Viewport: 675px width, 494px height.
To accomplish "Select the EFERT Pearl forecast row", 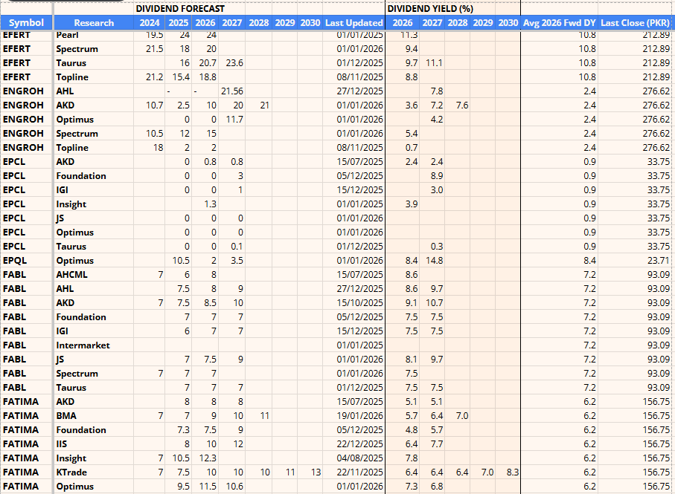I will pyautogui.click(x=223, y=34).
